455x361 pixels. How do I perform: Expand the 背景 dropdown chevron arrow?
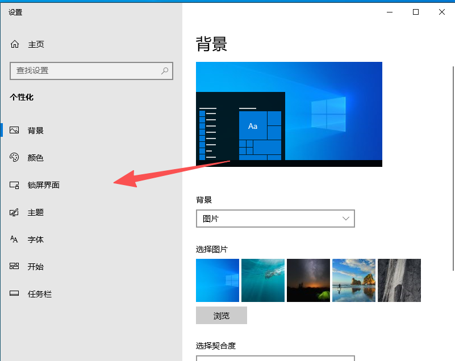(345, 219)
